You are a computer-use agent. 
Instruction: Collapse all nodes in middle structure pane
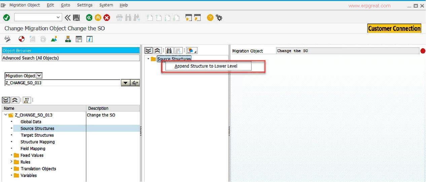(157, 50)
